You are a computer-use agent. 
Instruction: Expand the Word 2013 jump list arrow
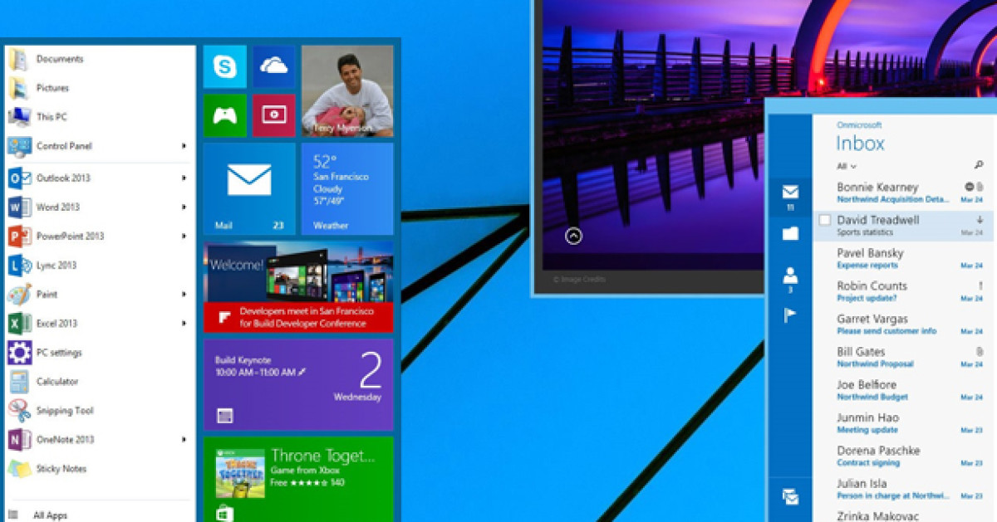184,207
